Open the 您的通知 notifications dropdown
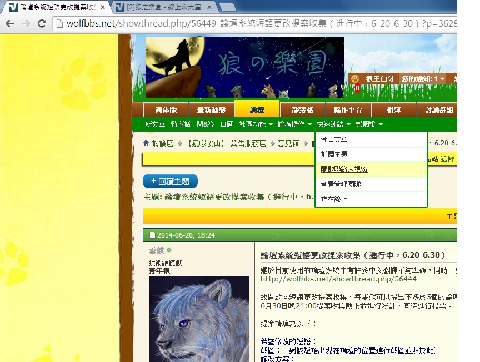 423,79
